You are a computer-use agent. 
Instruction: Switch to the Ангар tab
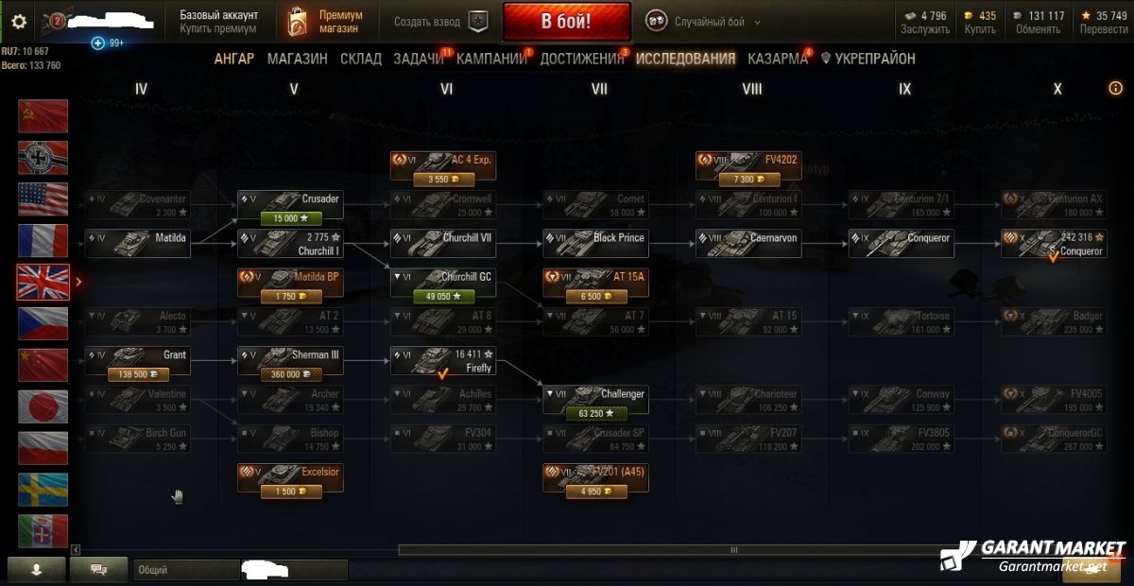[233, 59]
